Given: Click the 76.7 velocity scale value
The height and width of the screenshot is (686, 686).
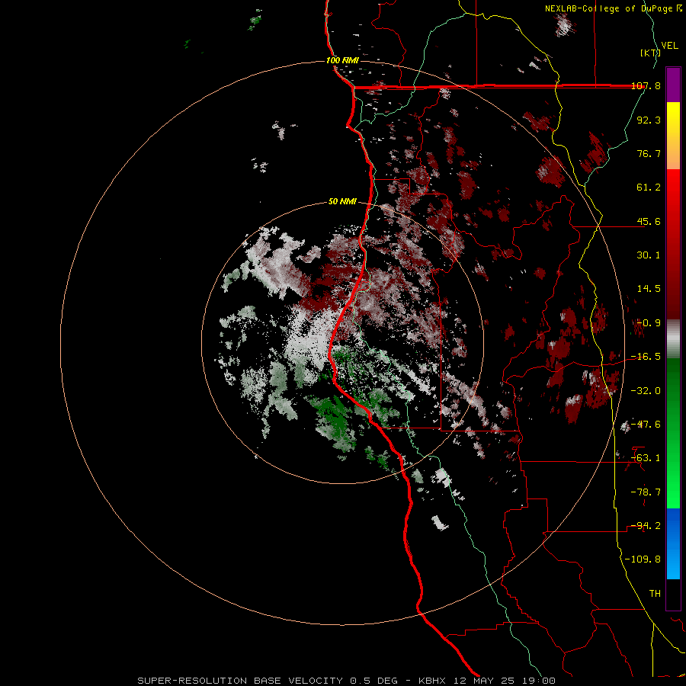Looking at the screenshot, I should [x=649, y=153].
